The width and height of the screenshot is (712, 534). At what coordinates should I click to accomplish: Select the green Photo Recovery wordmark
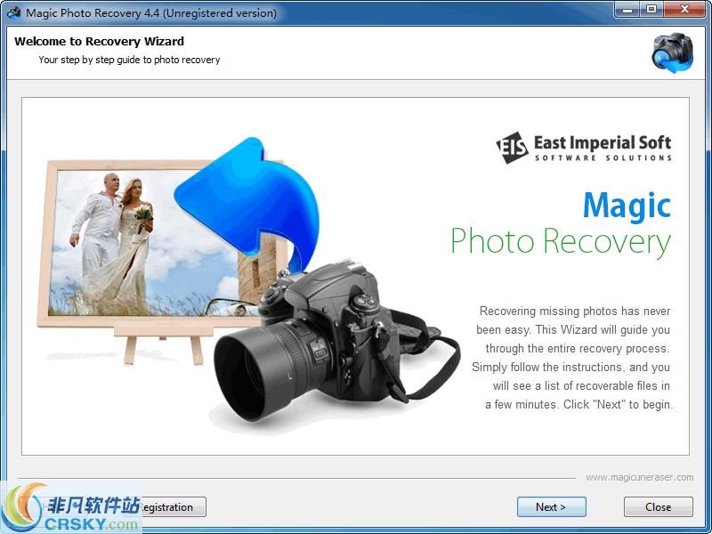[x=560, y=241]
